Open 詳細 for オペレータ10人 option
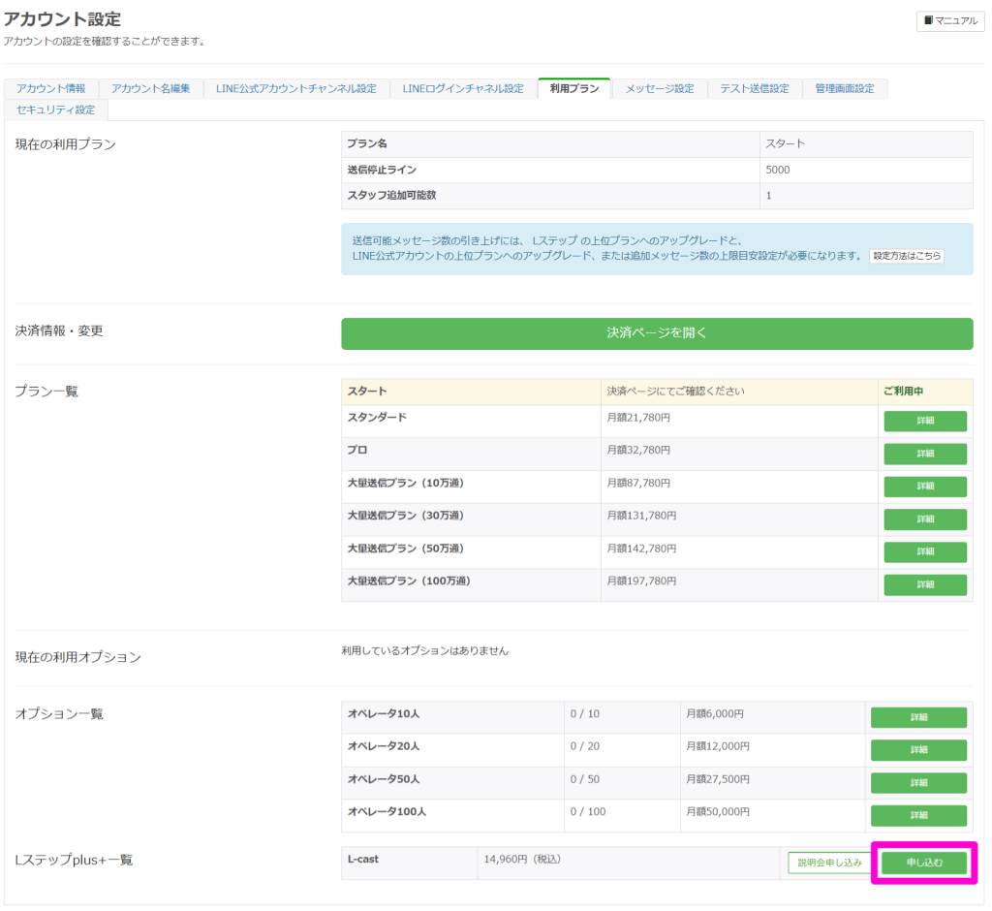This screenshot has width=992, height=911. point(917,718)
